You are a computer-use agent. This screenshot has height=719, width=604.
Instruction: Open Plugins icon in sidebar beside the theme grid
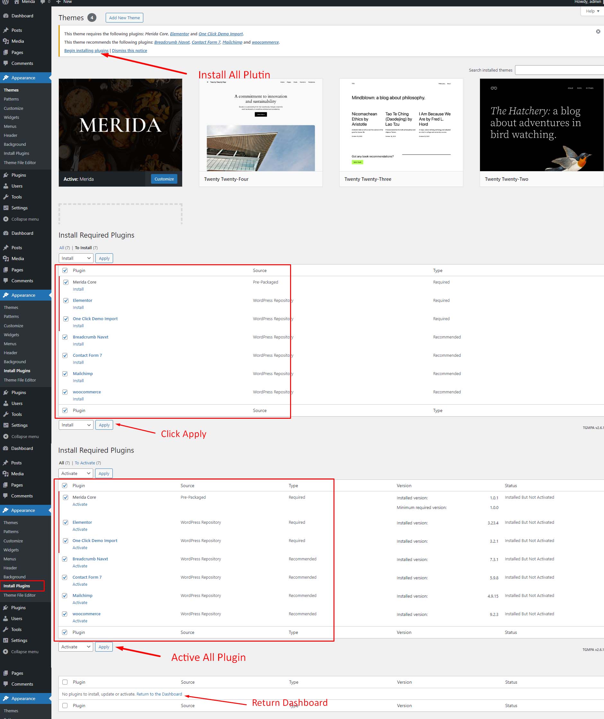(x=6, y=175)
